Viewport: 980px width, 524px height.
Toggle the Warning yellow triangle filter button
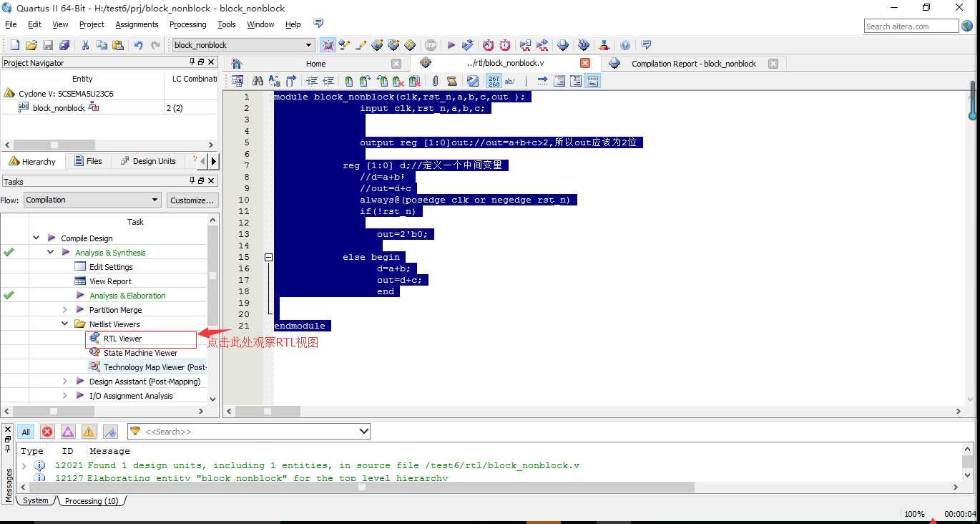coord(89,432)
